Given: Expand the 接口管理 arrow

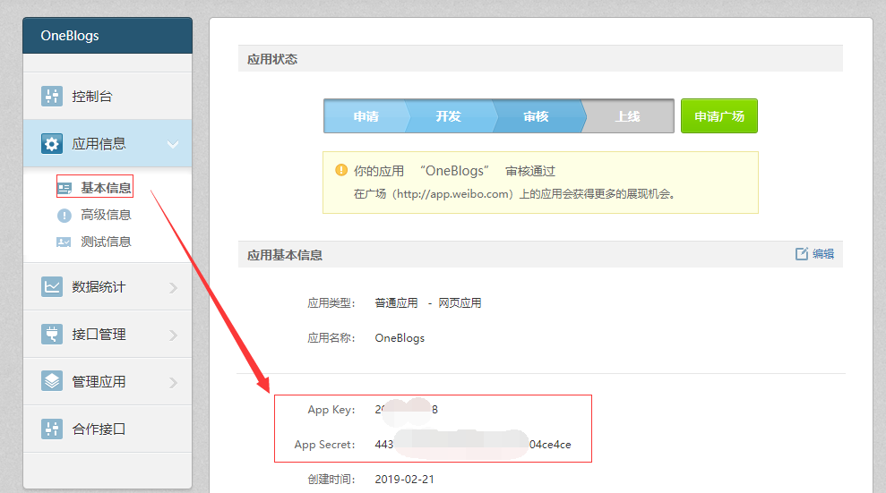Looking at the screenshot, I should pos(173,336).
